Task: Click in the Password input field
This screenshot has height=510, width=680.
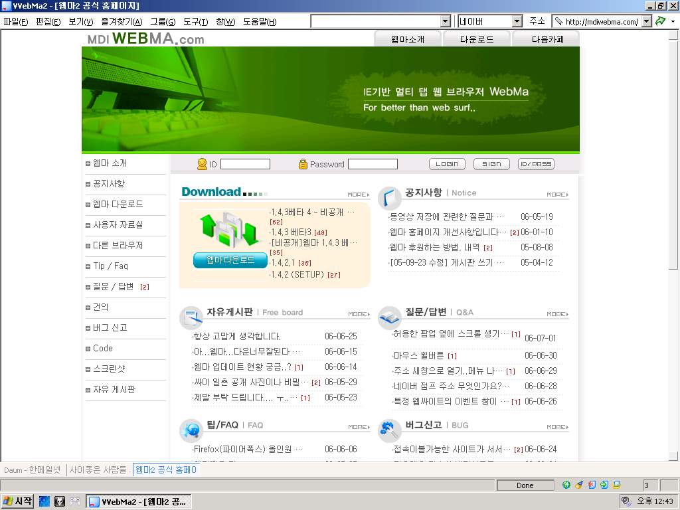Action: click(373, 164)
